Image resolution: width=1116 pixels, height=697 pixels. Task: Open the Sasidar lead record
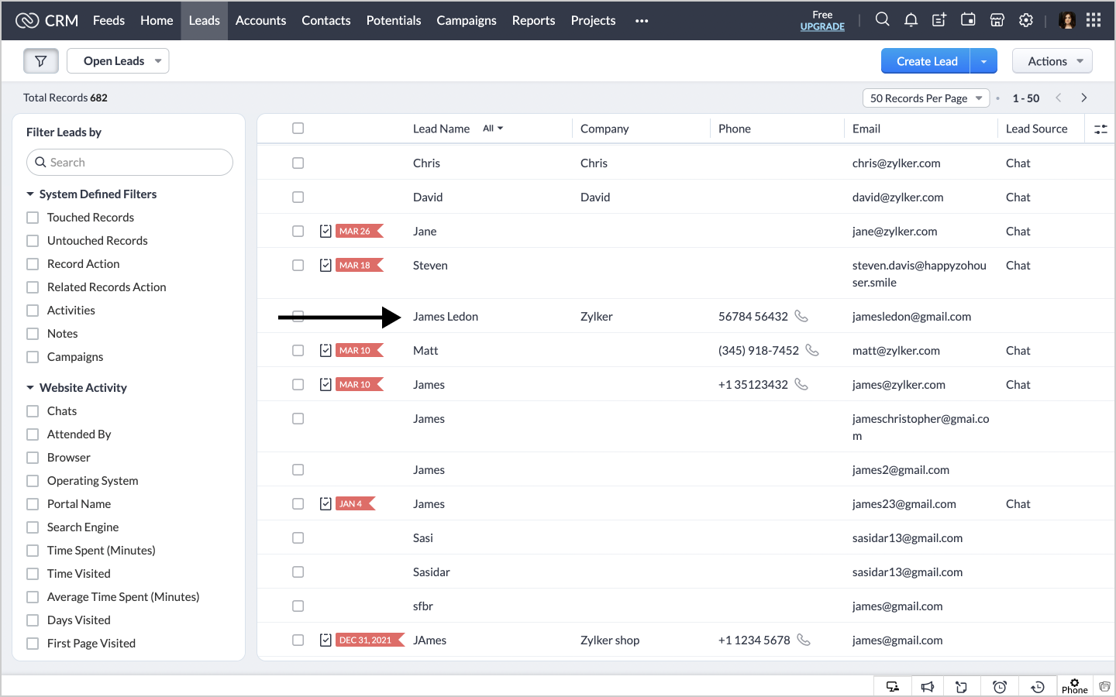pos(432,572)
